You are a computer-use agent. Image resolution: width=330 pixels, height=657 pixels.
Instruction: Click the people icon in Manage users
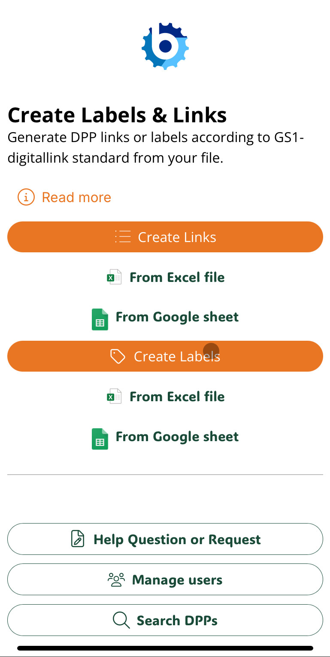(116, 580)
